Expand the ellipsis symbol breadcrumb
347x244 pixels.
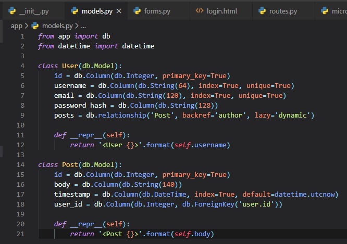(x=83, y=25)
